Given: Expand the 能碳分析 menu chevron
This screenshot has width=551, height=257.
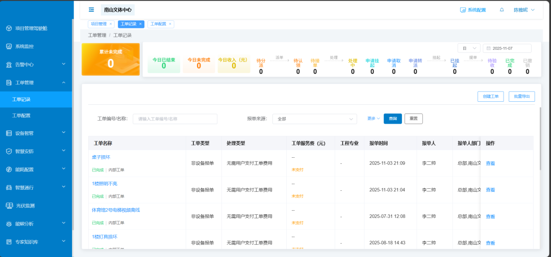Looking at the screenshot, I should click(64, 223).
